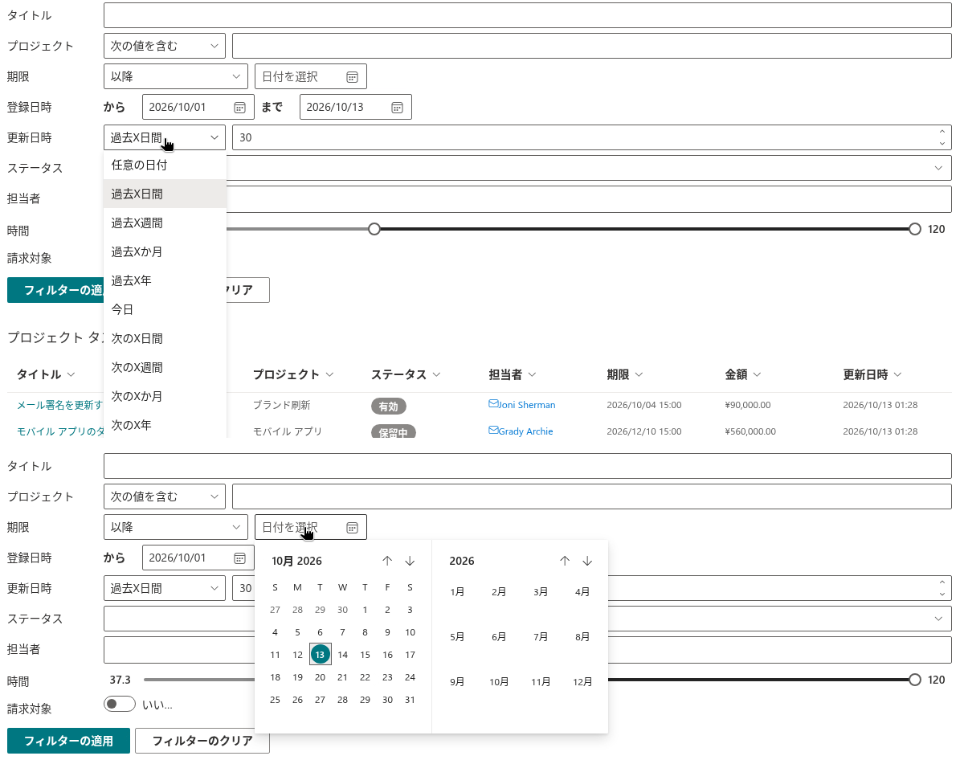Screen dimensions: 964x760
Task: Click 保留中 status badge
Action: click(394, 431)
